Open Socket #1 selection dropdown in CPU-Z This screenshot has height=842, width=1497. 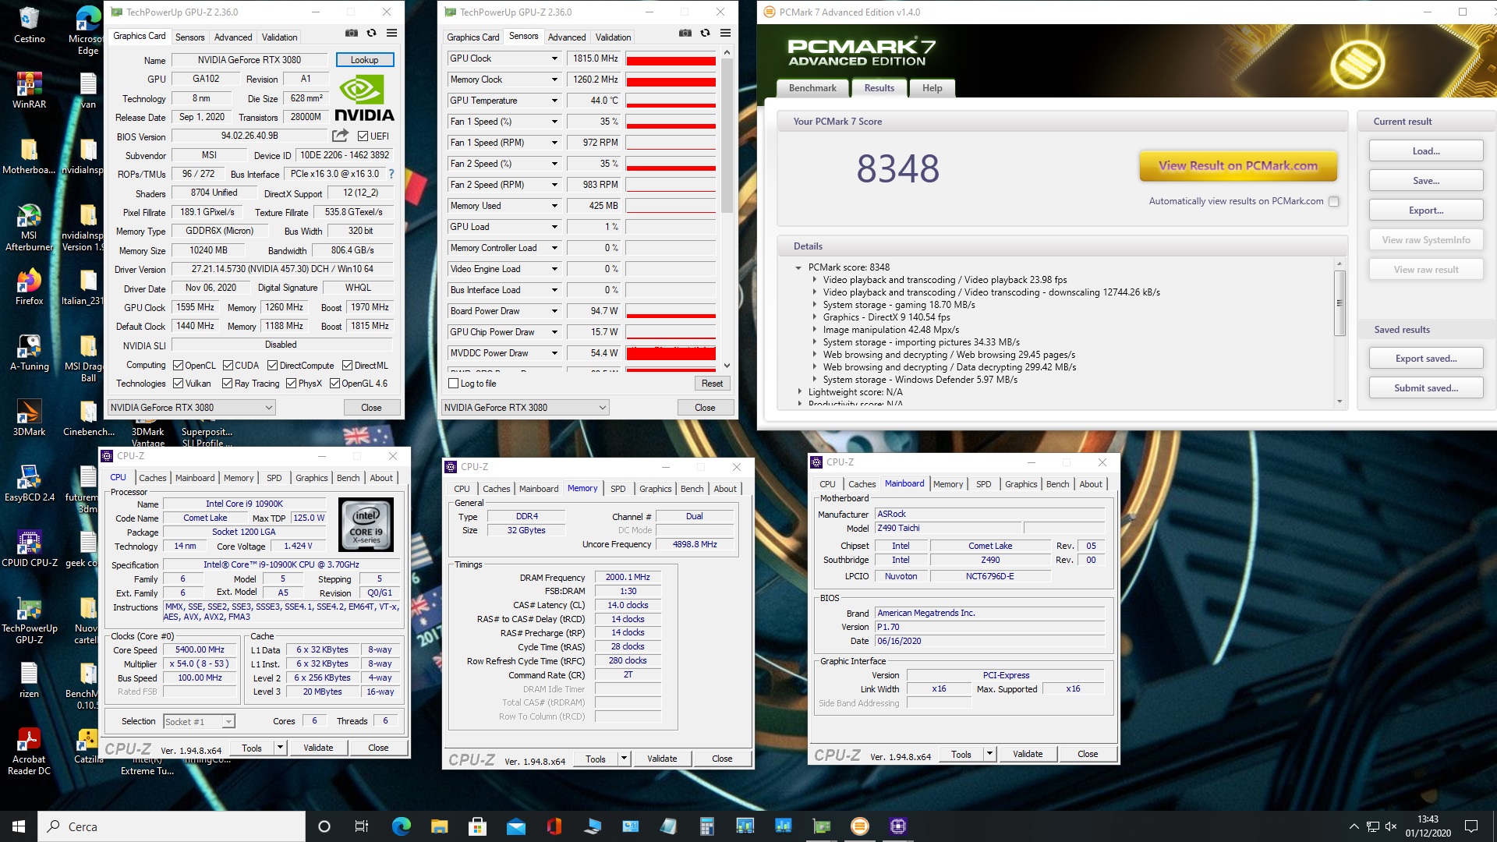198,721
